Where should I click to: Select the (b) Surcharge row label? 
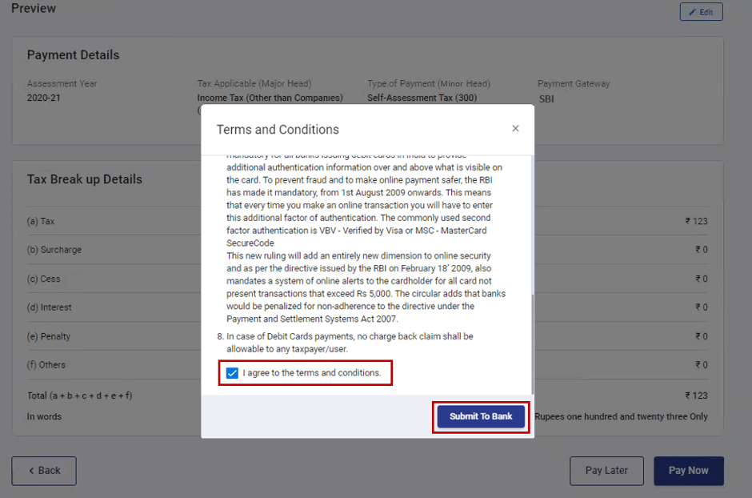pos(54,250)
